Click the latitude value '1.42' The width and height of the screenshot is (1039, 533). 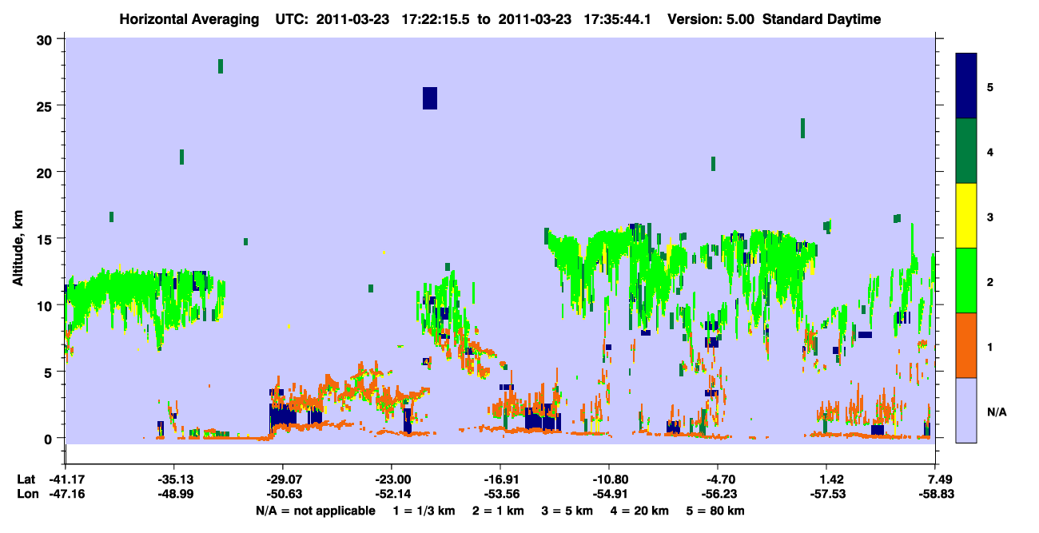click(x=832, y=479)
